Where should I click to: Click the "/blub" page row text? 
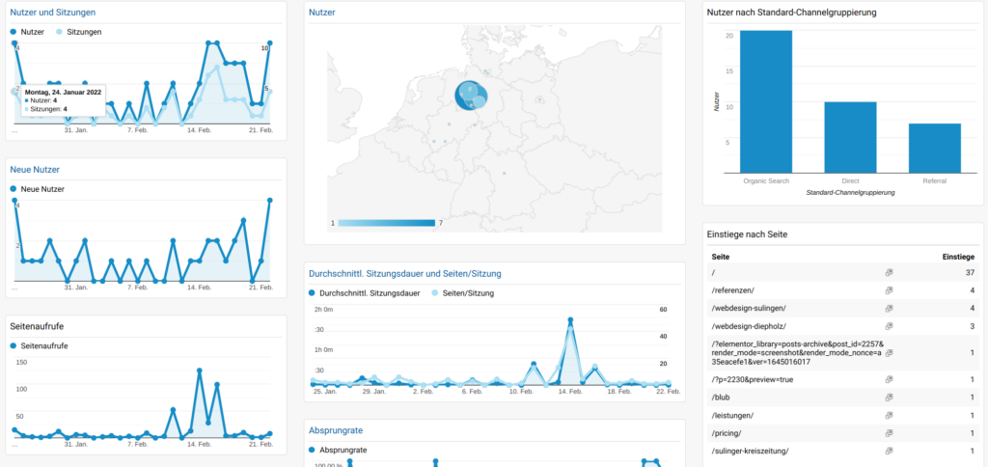coord(720,398)
